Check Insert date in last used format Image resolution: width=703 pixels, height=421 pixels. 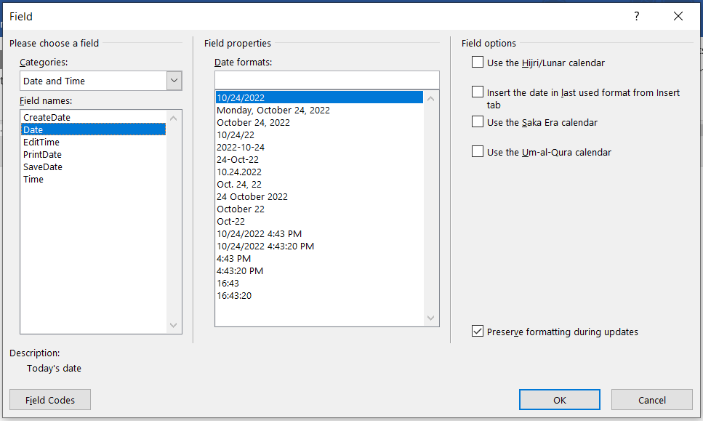click(478, 92)
